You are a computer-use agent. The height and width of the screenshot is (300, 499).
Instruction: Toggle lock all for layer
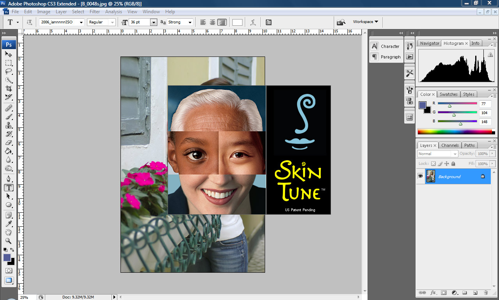(x=453, y=164)
